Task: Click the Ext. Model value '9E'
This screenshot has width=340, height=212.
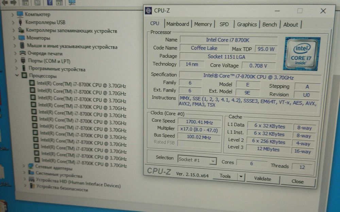Action: 248,93
